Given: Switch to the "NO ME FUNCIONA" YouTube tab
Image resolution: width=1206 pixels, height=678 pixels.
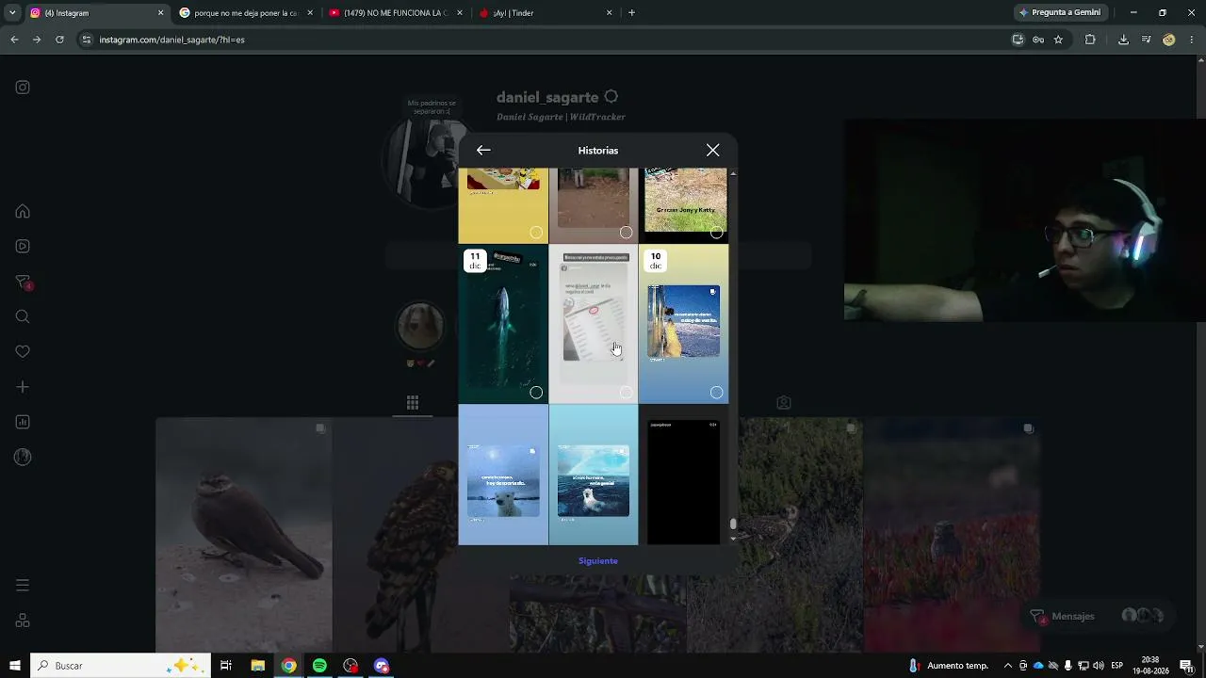Looking at the screenshot, I should pyautogui.click(x=394, y=13).
